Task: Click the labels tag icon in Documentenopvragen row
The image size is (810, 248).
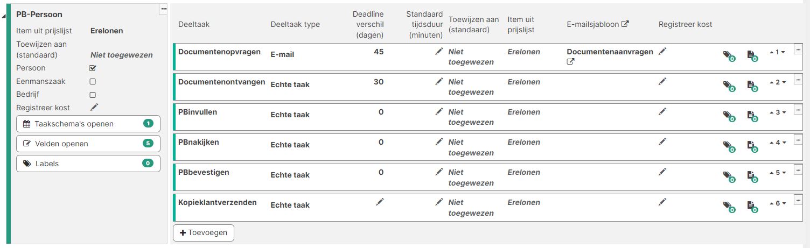Action: (728, 55)
